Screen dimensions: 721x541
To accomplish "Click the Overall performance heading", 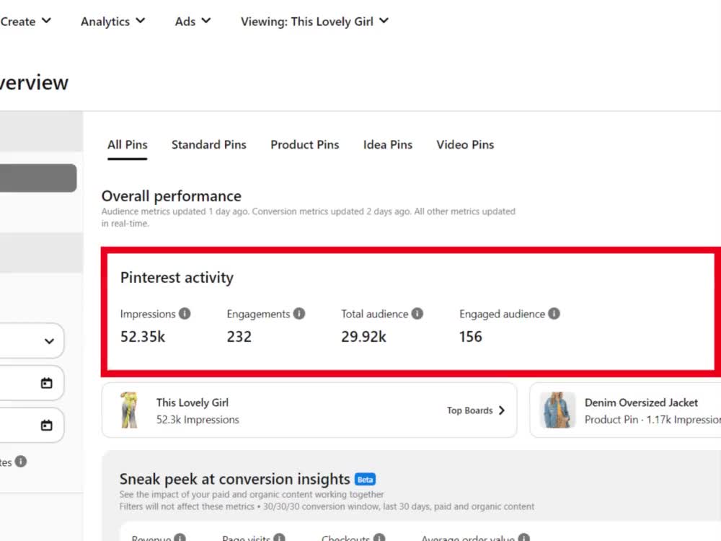I will pyautogui.click(x=171, y=196).
